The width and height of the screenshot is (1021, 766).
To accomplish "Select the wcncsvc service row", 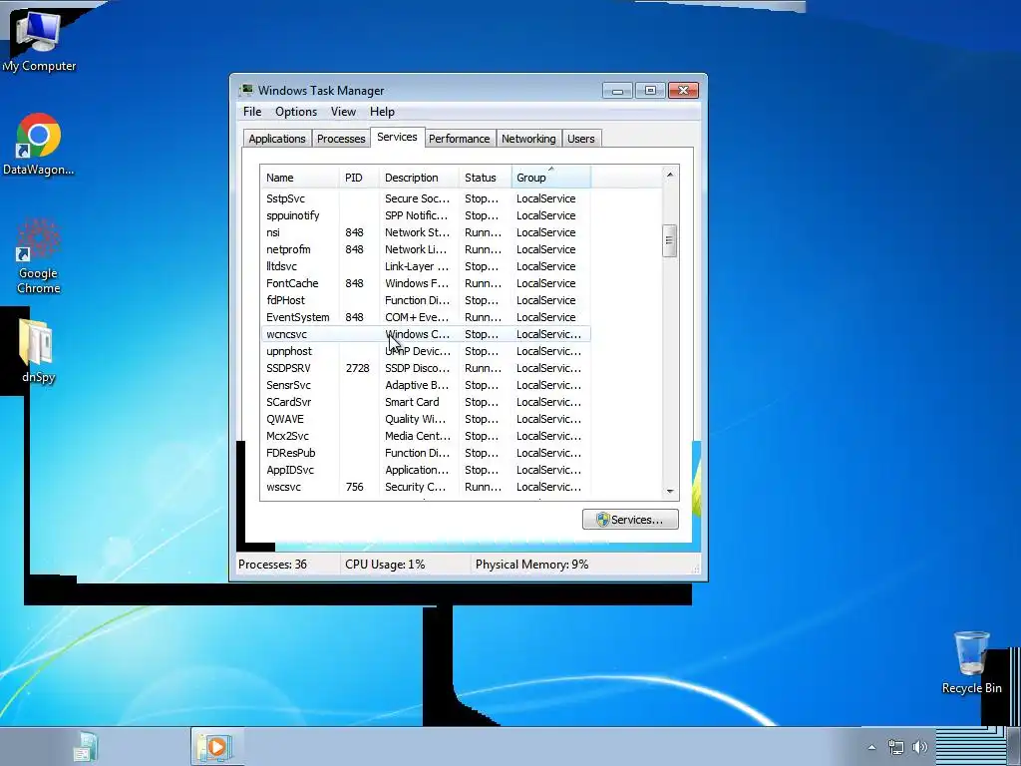I will click(x=425, y=334).
